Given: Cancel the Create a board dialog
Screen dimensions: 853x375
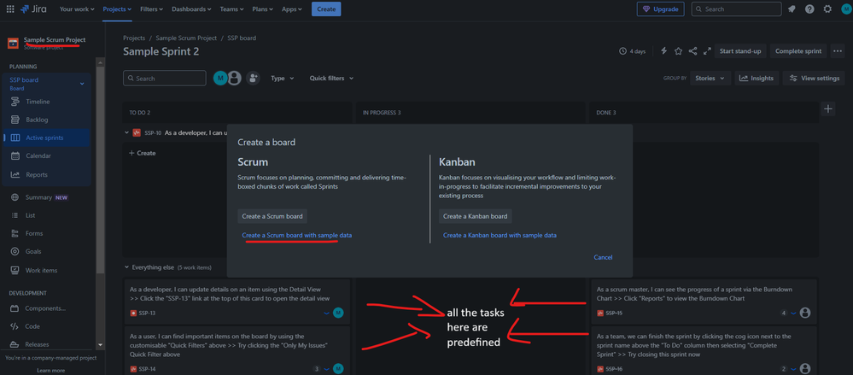Looking at the screenshot, I should click(603, 257).
